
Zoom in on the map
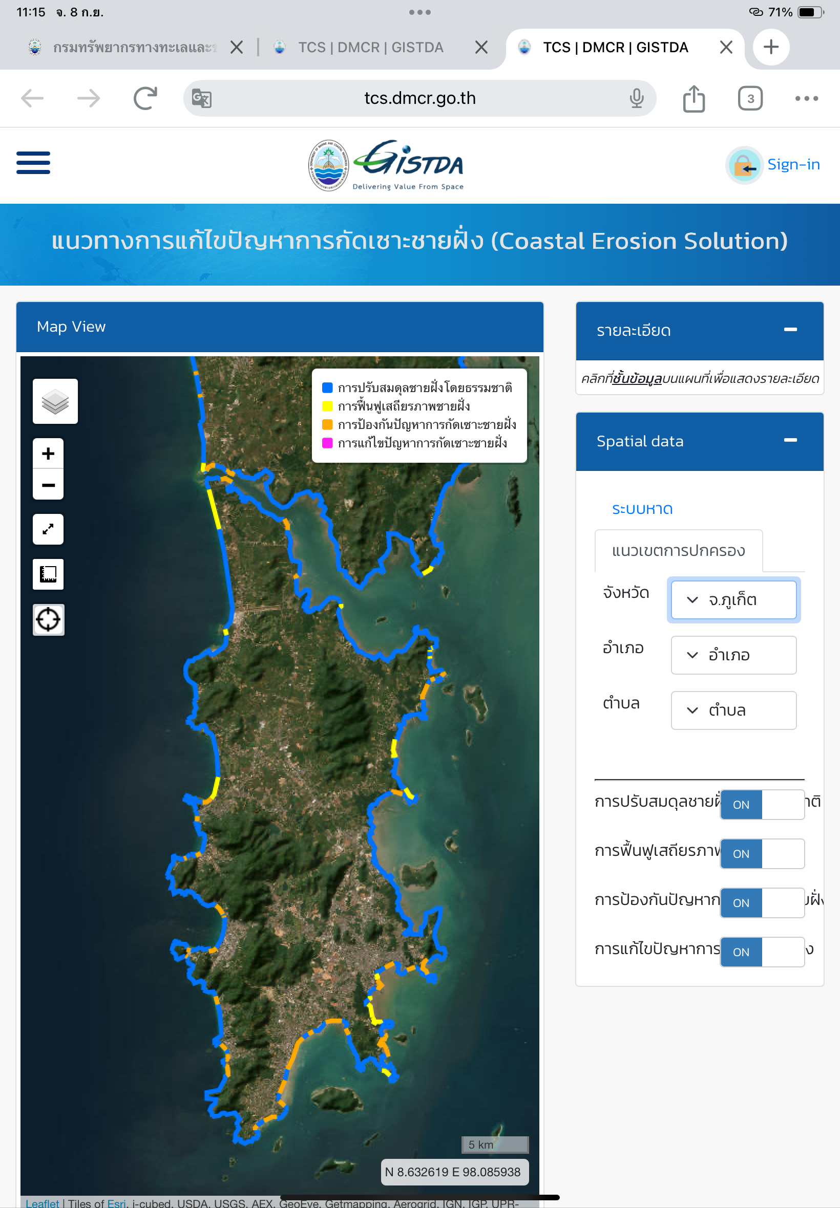(x=48, y=454)
